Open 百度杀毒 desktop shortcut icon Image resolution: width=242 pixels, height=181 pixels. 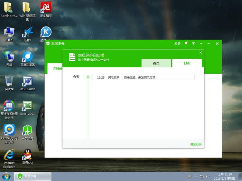(28, 131)
